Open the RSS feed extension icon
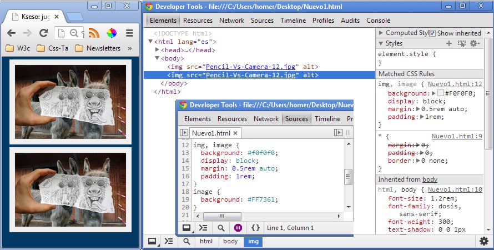The height and width of the screenshot is (250, 494). [94, 33]
